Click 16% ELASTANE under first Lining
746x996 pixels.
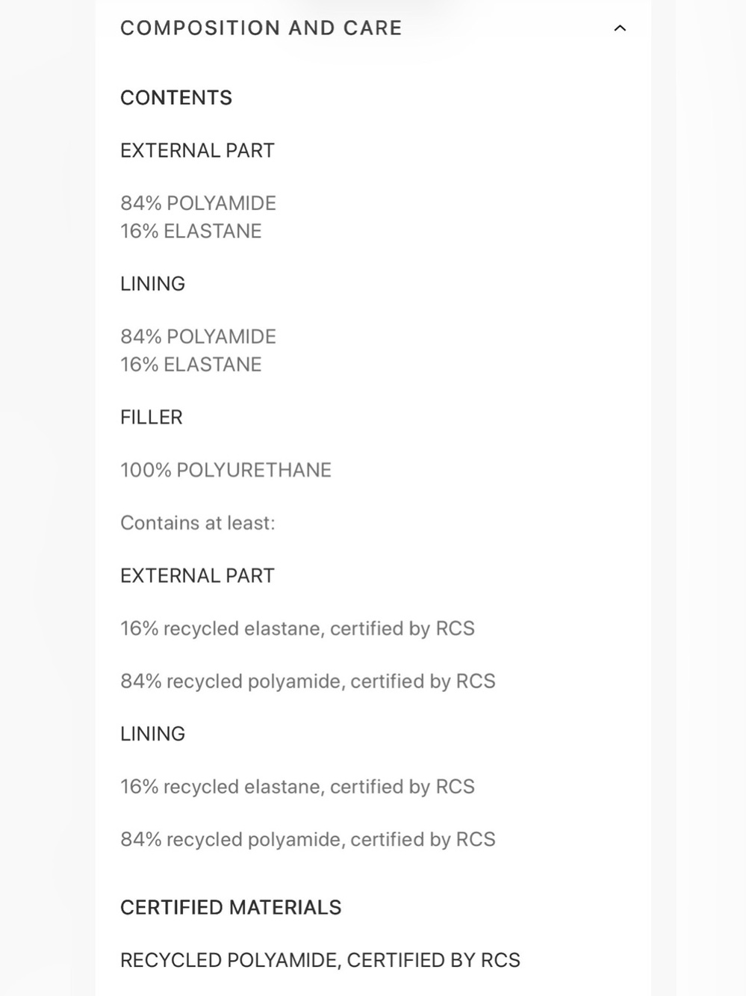190,365
